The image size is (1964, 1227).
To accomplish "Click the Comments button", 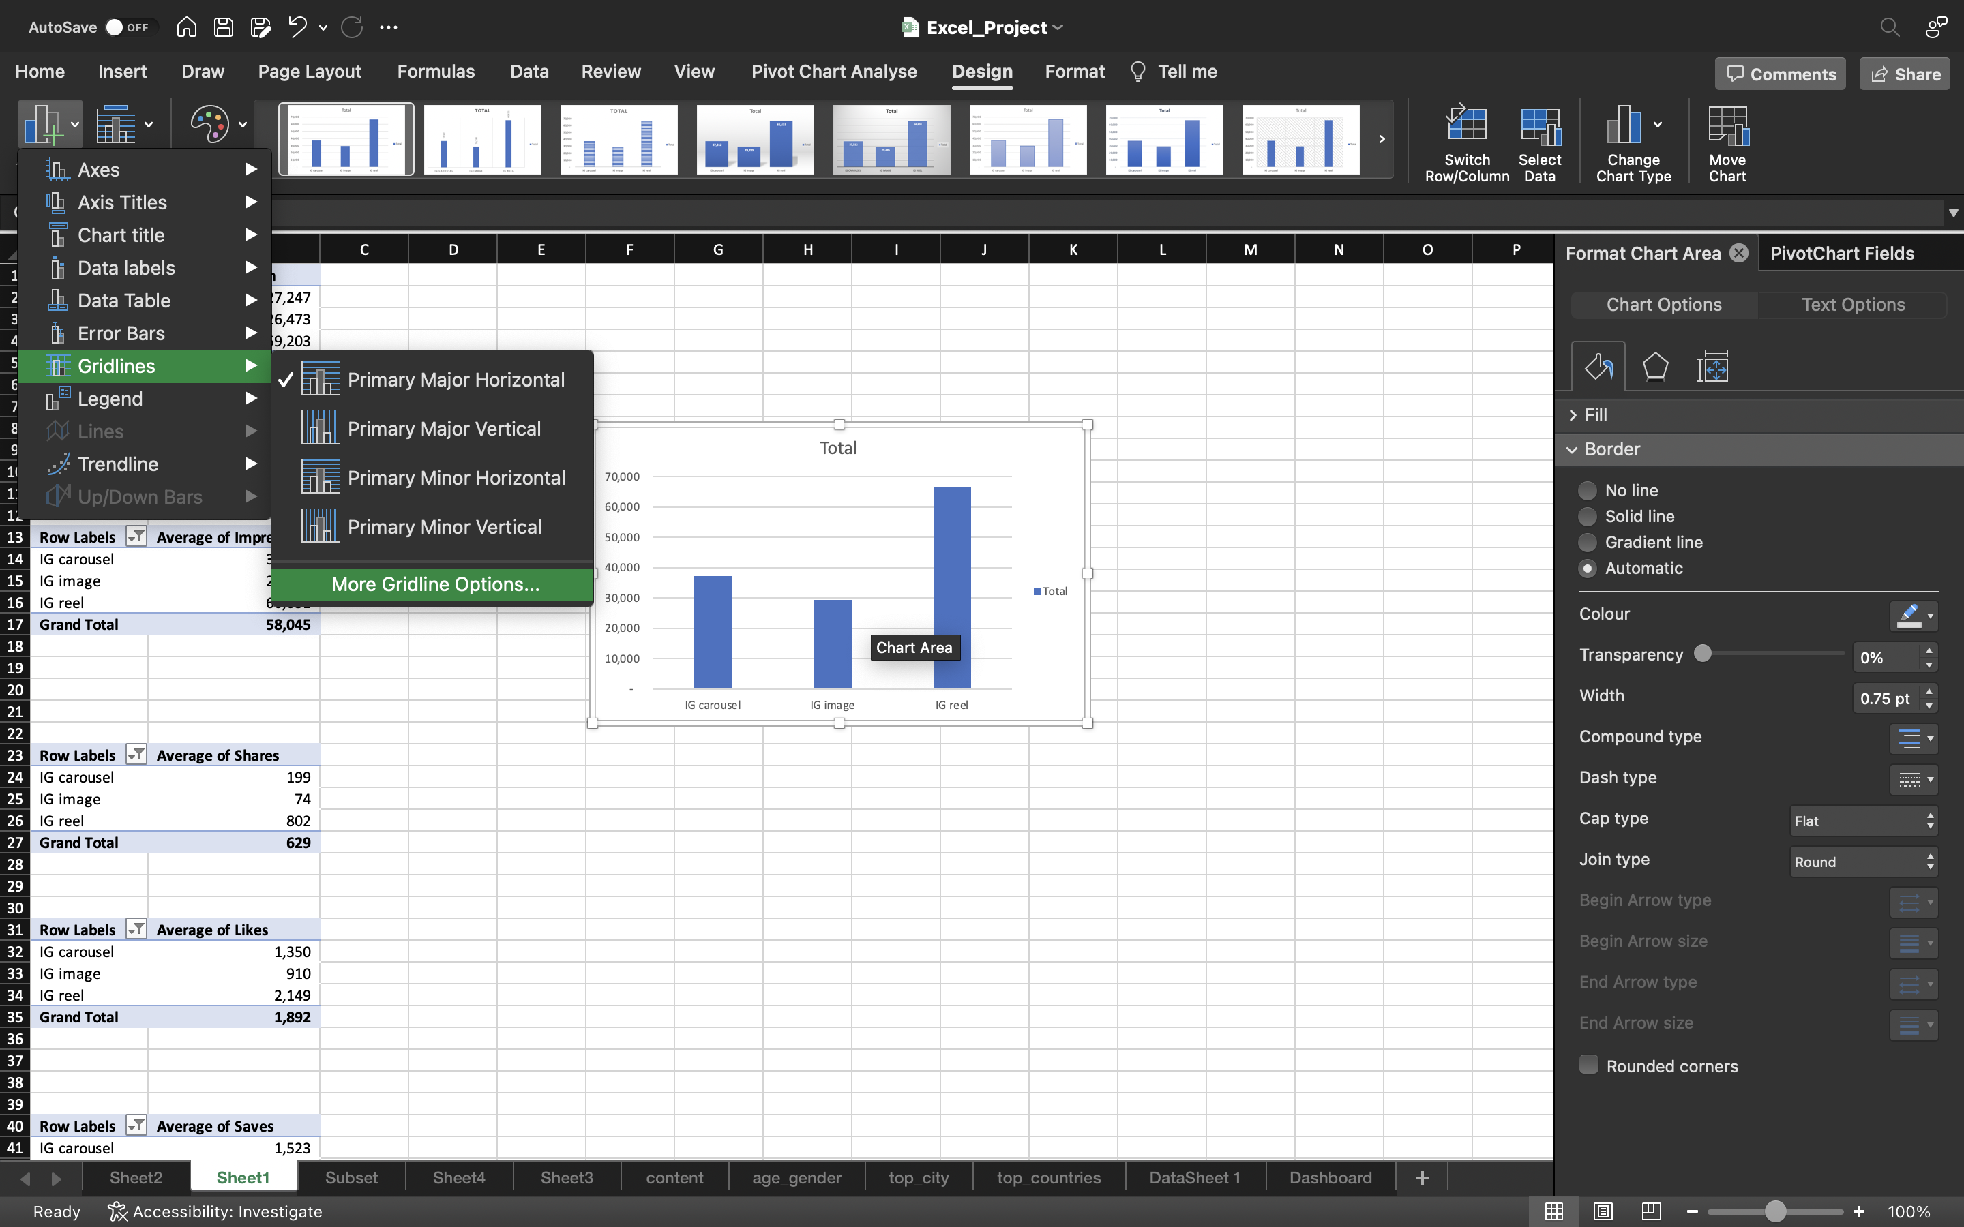I will pos(1781,74).
